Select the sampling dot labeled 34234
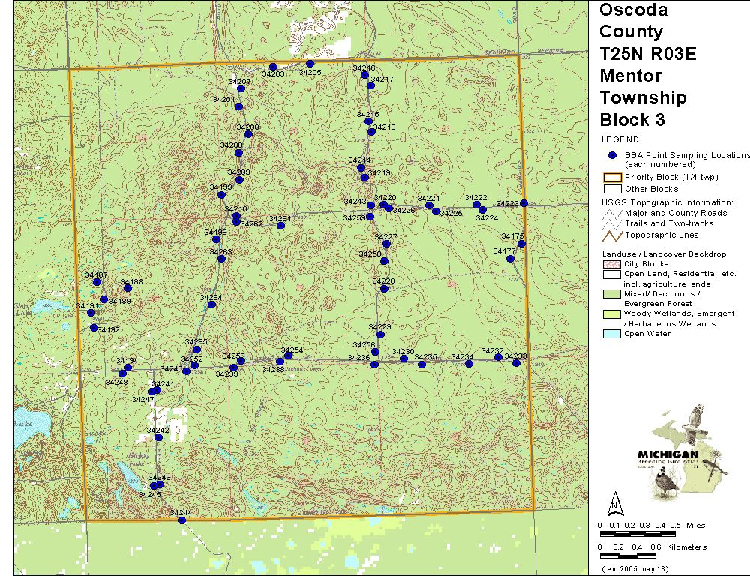This screenshot has width=750, height=576. pyautogui.click(x=469, y=364)
